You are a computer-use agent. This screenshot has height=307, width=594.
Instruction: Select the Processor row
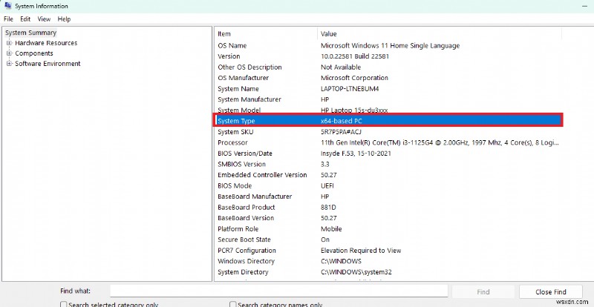(388, 142)
